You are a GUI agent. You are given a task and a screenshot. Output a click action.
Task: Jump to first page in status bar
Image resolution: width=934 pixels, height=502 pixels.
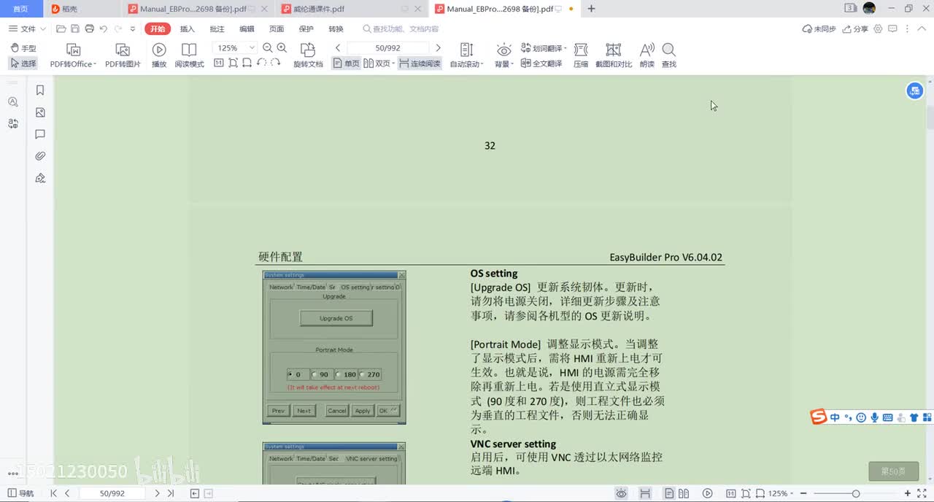53,494
